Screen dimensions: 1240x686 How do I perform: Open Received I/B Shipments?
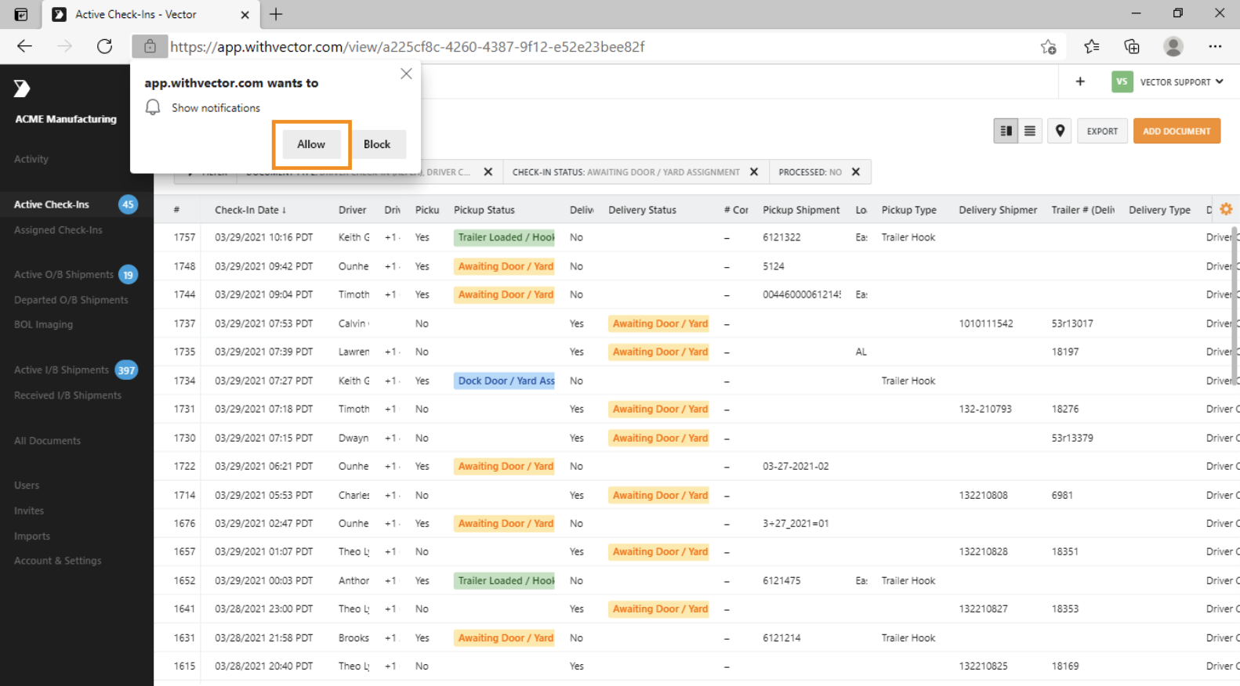[x=68, y=395]
